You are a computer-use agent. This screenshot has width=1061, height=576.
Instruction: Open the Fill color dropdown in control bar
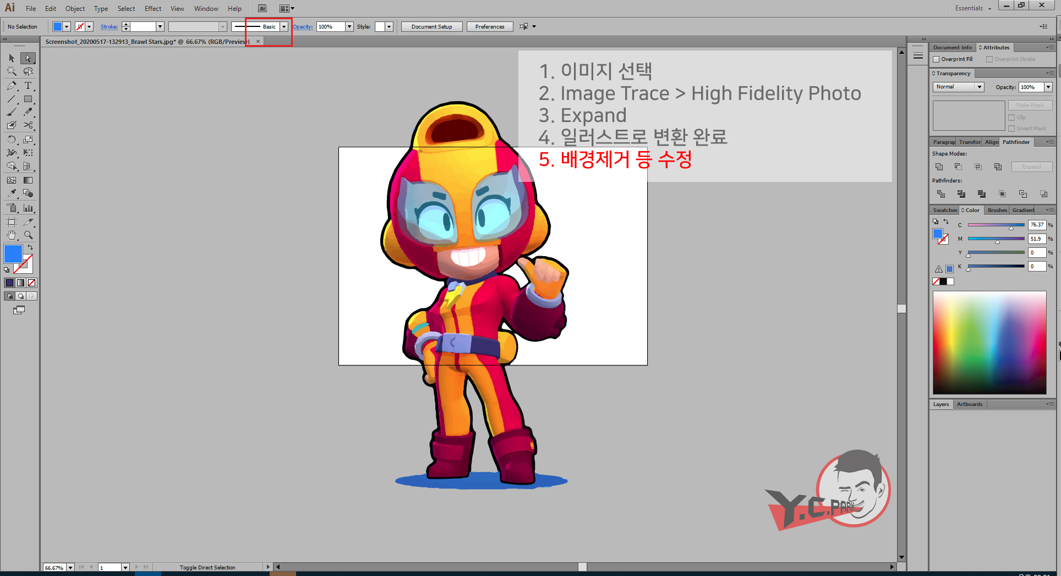(67, 26)
